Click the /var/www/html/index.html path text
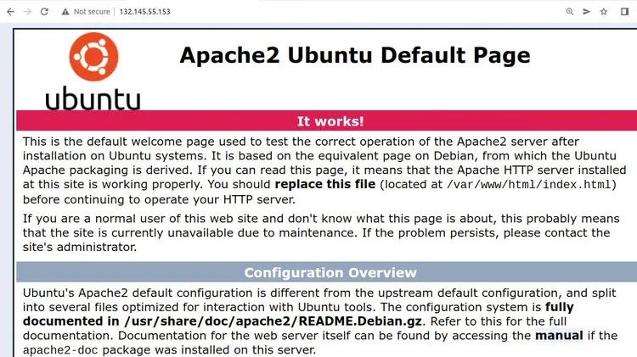The height and width of the screenshot is (357, 637). [x=528, y=185]
